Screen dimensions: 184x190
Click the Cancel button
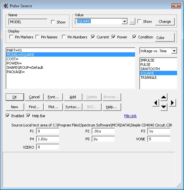click(x=34, y=97)
